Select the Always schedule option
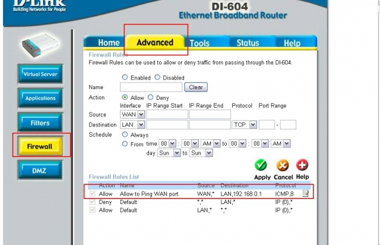This screenshot has height=245, width=380. click(125, 134)
